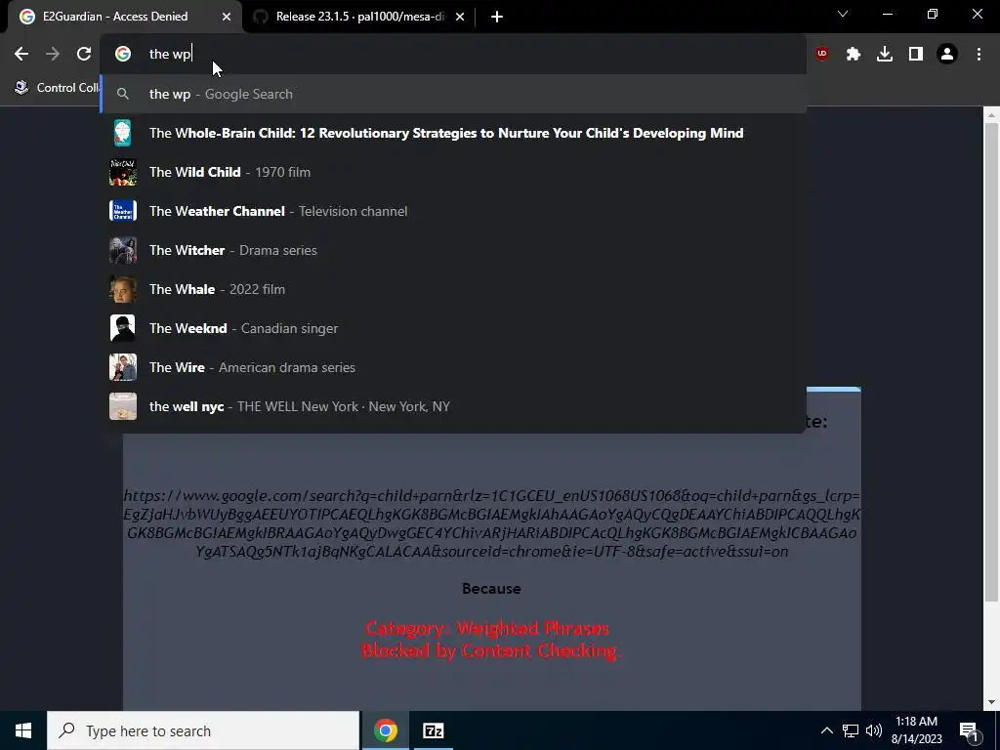This screenshot has height=750, width=1000.
Task: Click The Witcher series thumbnail
Action: 122,250
